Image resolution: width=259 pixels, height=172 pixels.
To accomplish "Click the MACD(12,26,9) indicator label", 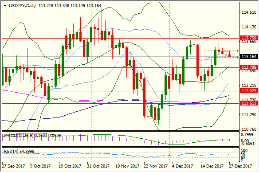I will click(x=19, y=136).
